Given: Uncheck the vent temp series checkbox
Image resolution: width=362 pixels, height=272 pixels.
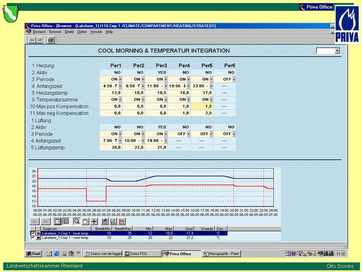Looking at the screenshot, I should [33, 238].
